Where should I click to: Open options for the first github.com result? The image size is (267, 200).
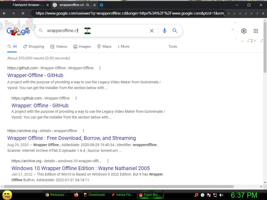pos(100,68)
